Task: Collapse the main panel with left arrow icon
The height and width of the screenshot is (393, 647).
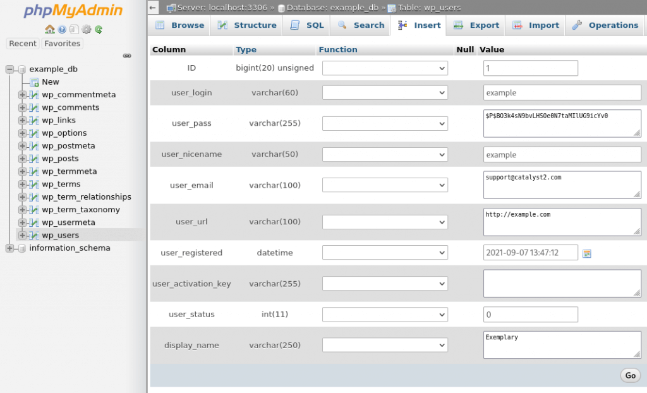Action: pos(153,8)
